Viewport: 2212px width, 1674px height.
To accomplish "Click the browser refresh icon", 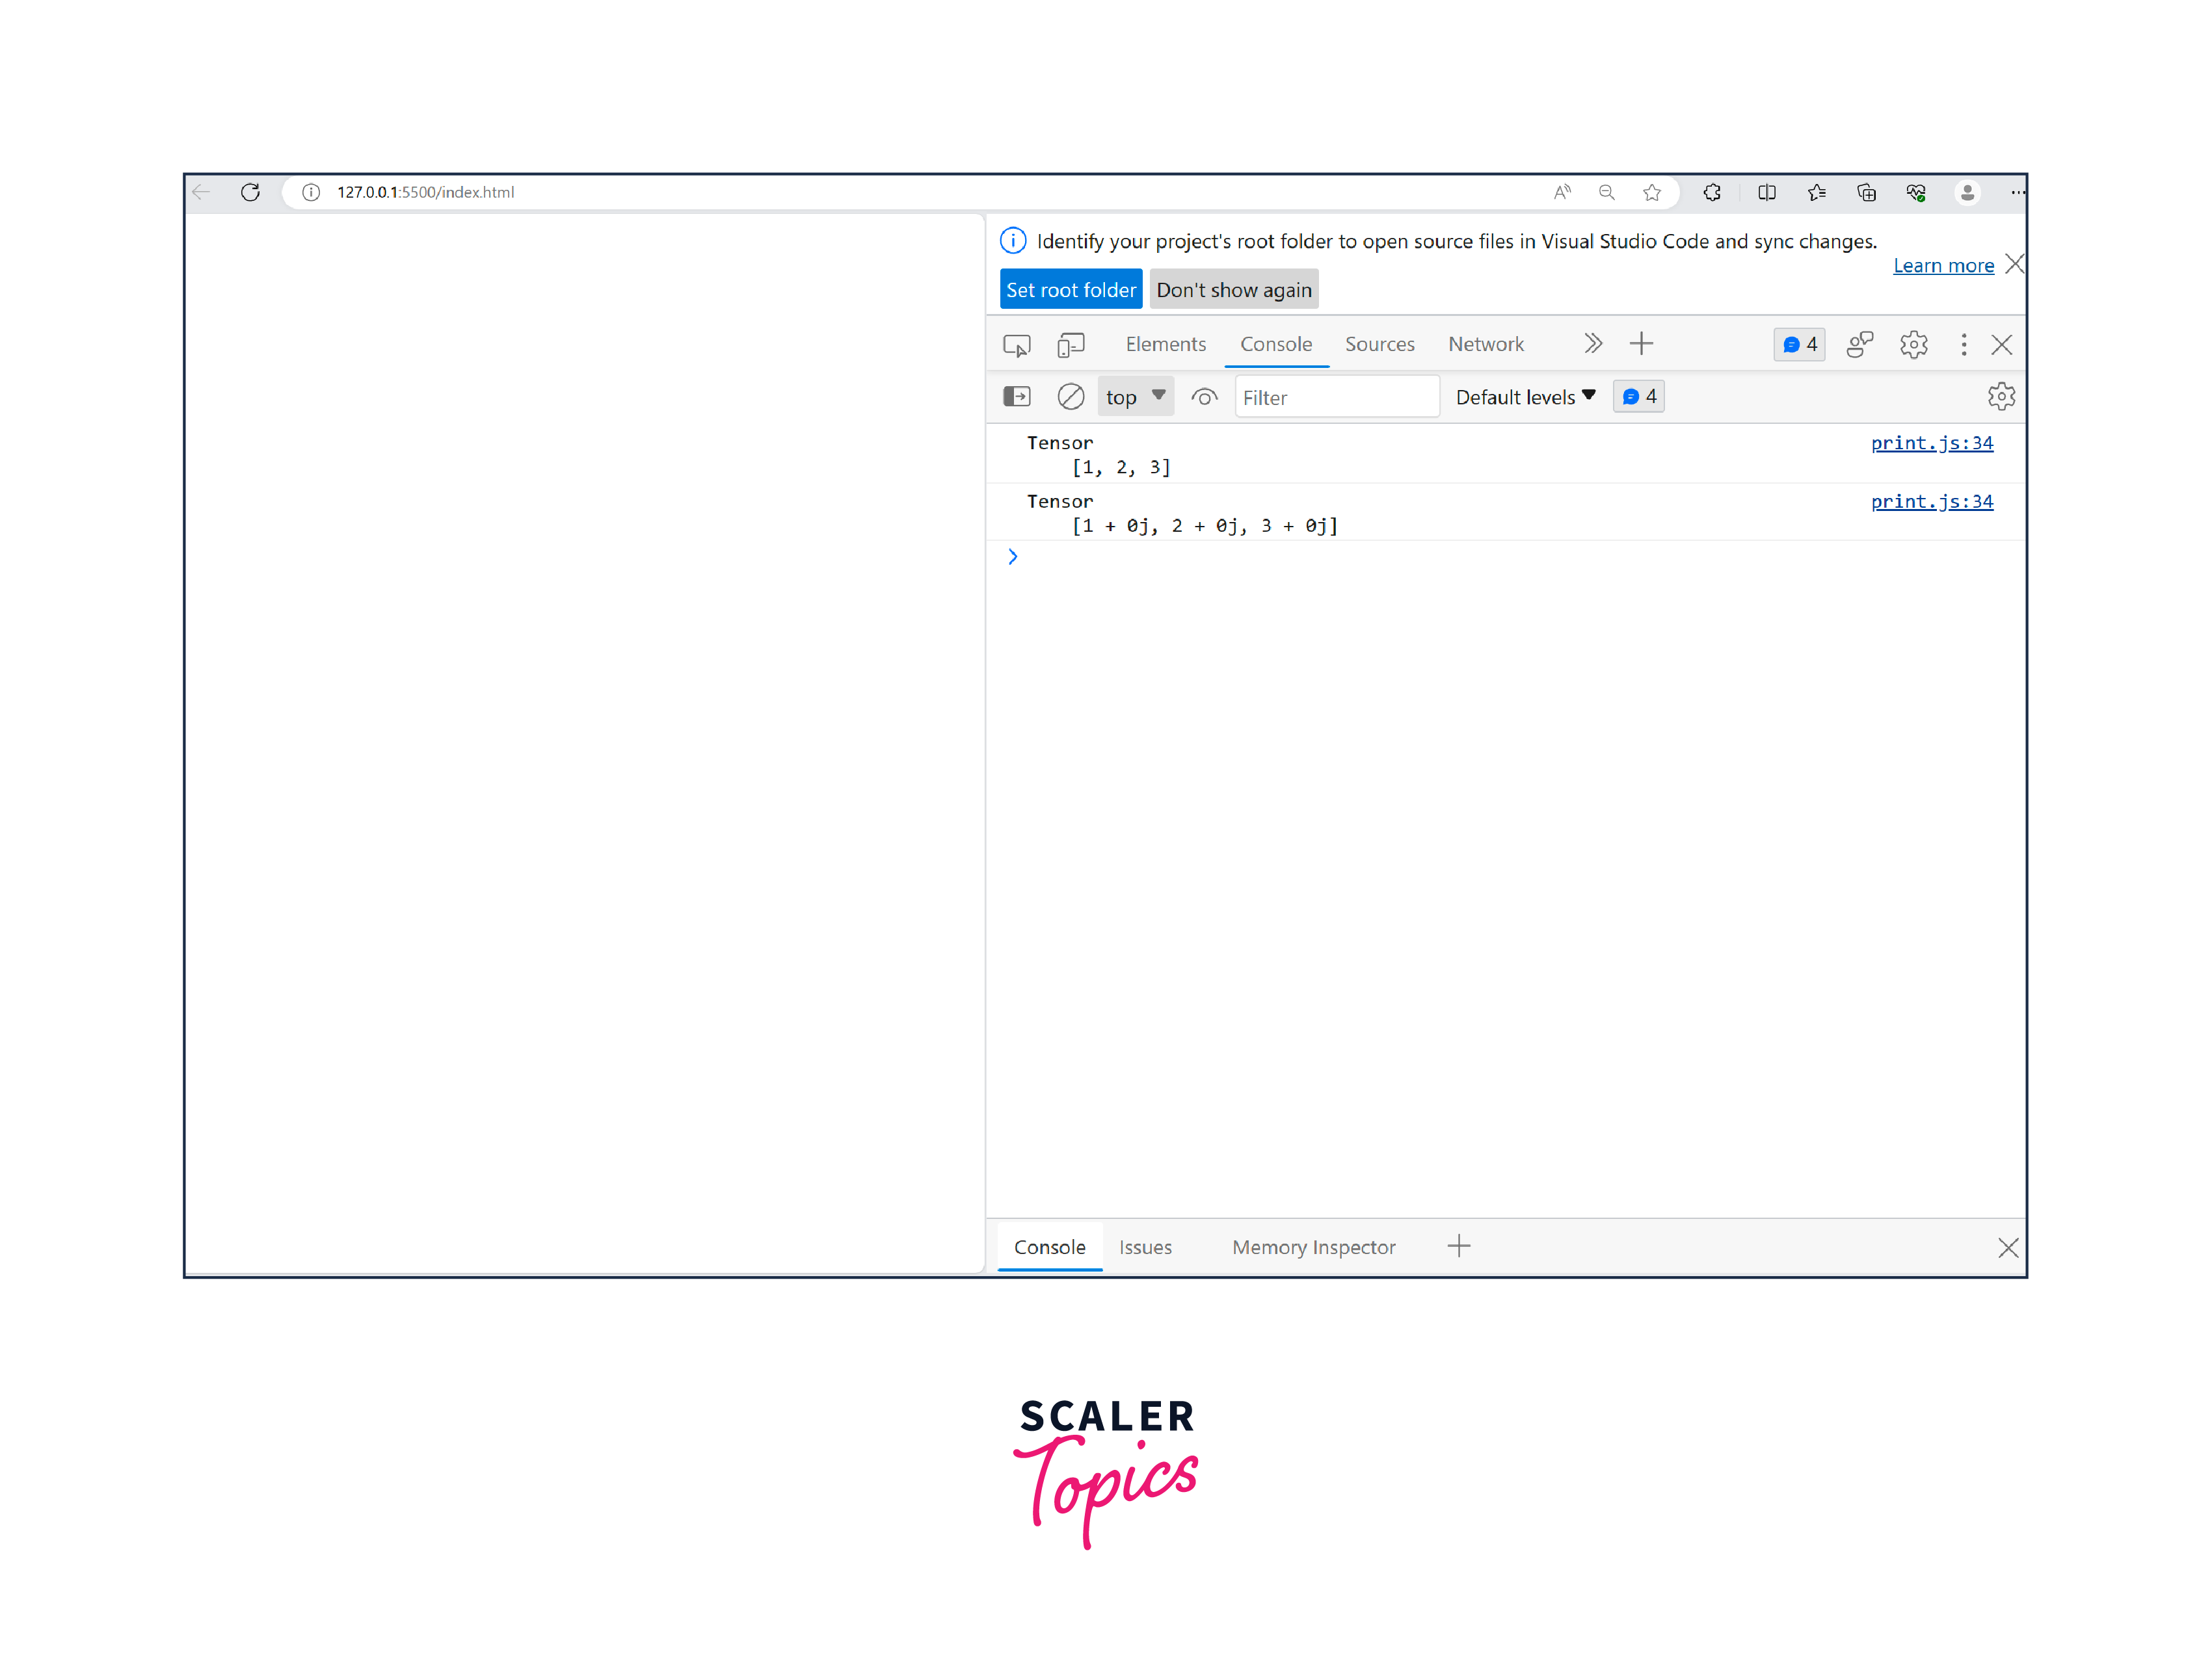I will 250,192.
